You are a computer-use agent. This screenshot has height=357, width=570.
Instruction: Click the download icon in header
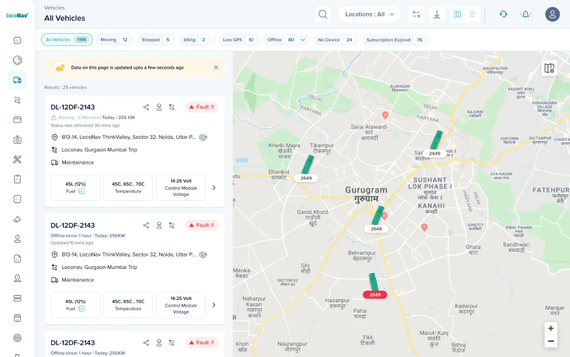click(x=437, y=14)
